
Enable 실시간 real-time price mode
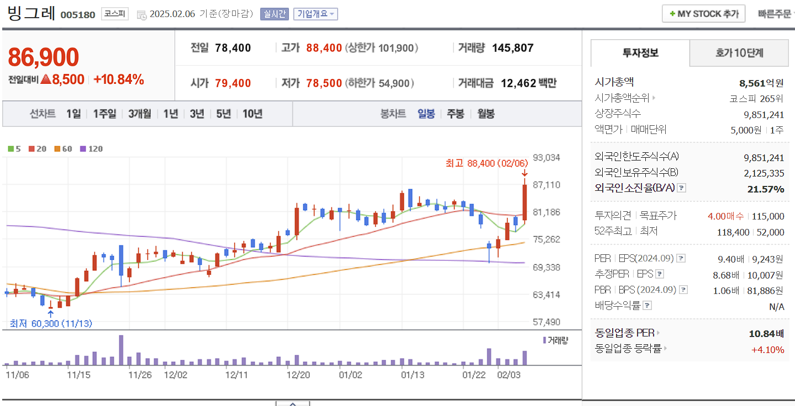(274, 14)
